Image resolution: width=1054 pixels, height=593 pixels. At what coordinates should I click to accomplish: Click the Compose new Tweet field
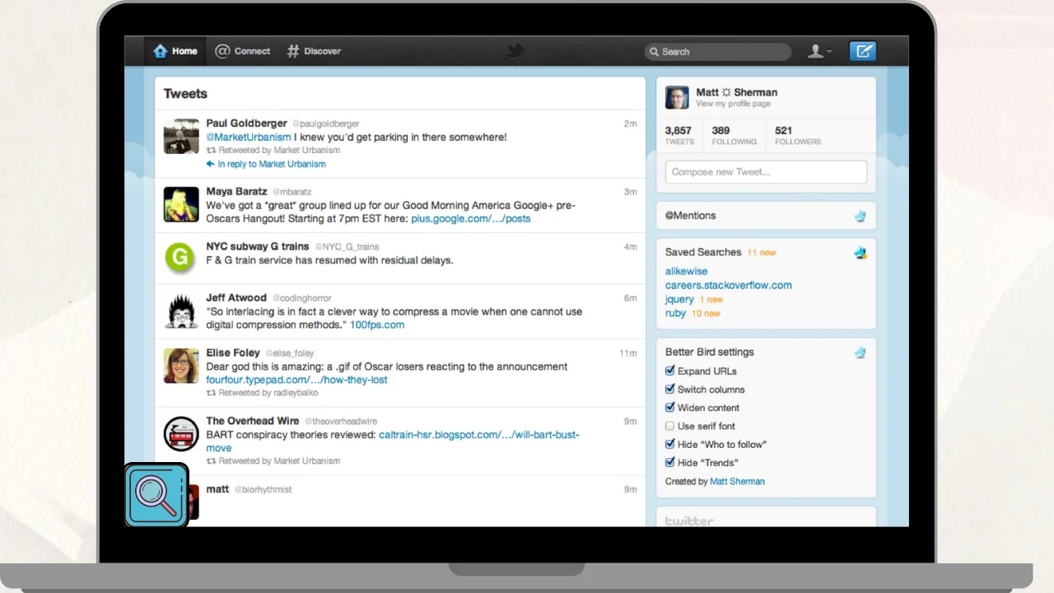(x=766, y=172)
